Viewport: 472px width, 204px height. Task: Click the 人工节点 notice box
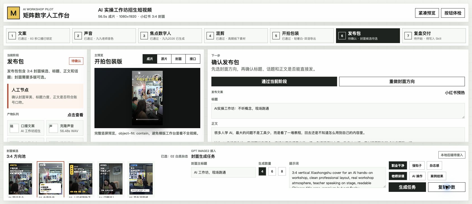(x=45, y=96)
